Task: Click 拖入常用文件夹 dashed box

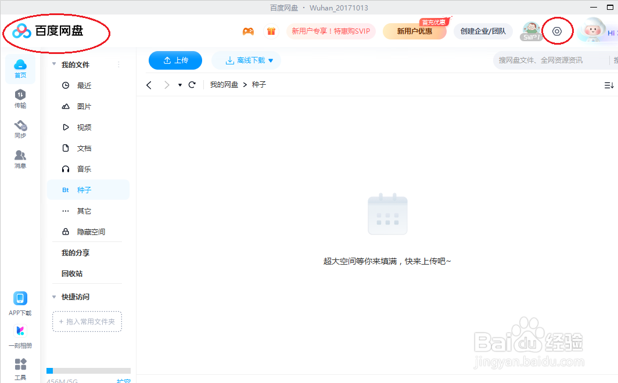Action: tap(87, 321)
